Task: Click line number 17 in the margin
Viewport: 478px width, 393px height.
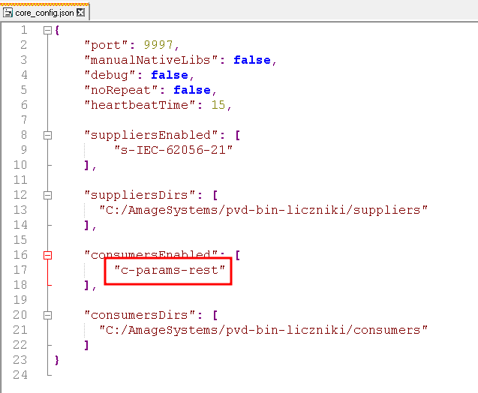Action: click(20, 270)
